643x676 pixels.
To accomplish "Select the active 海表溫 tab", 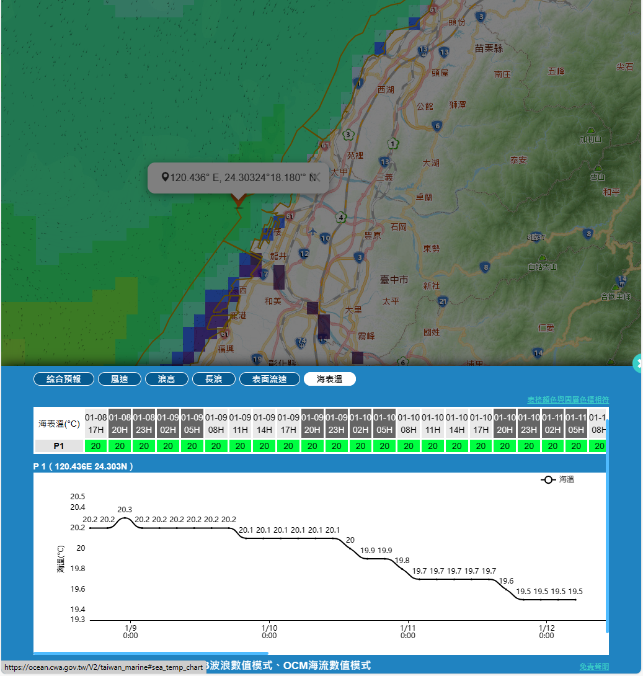I will tap(329, 379).
